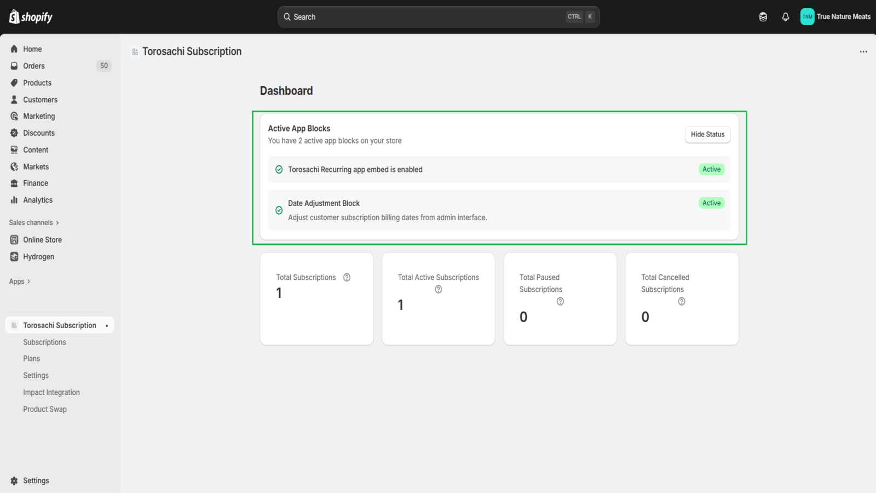Select Torosachi Subscription in the sidebar
Viewport: 876px width, 493px height.
[60, 325]
